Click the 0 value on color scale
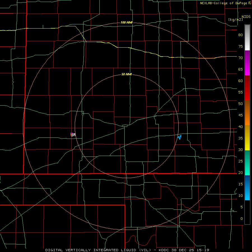This screenshot has width=252, height=252. [242, 219]
